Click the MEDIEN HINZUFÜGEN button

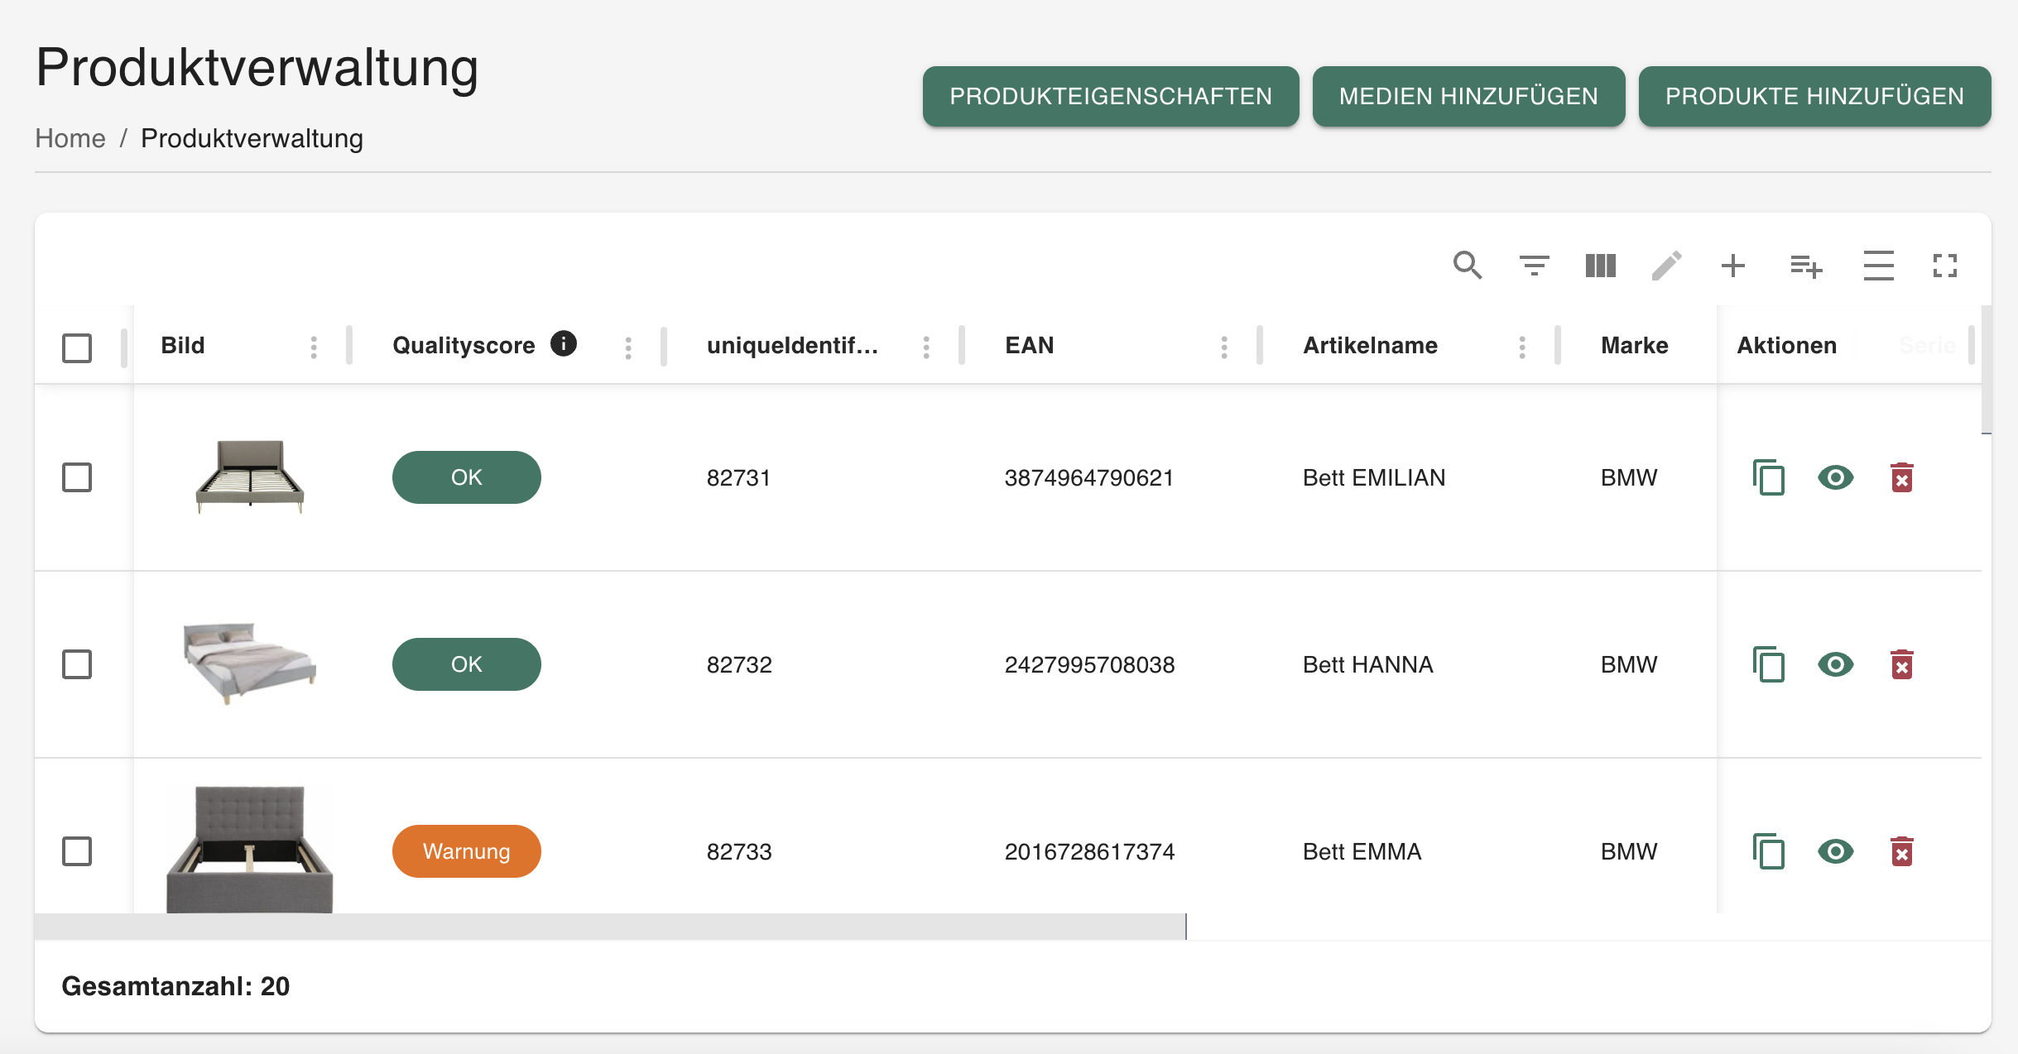1468,96
